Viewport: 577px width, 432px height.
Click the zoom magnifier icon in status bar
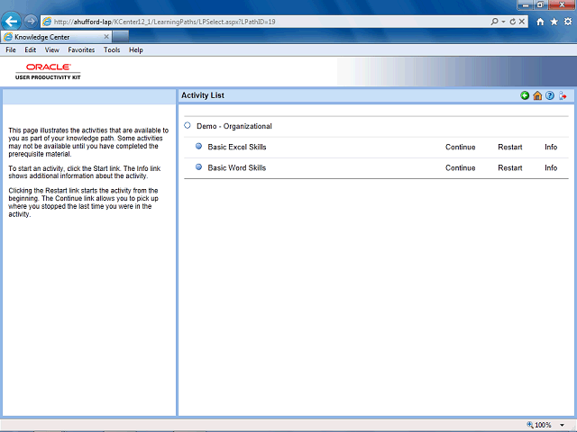[x=530, y=425]
